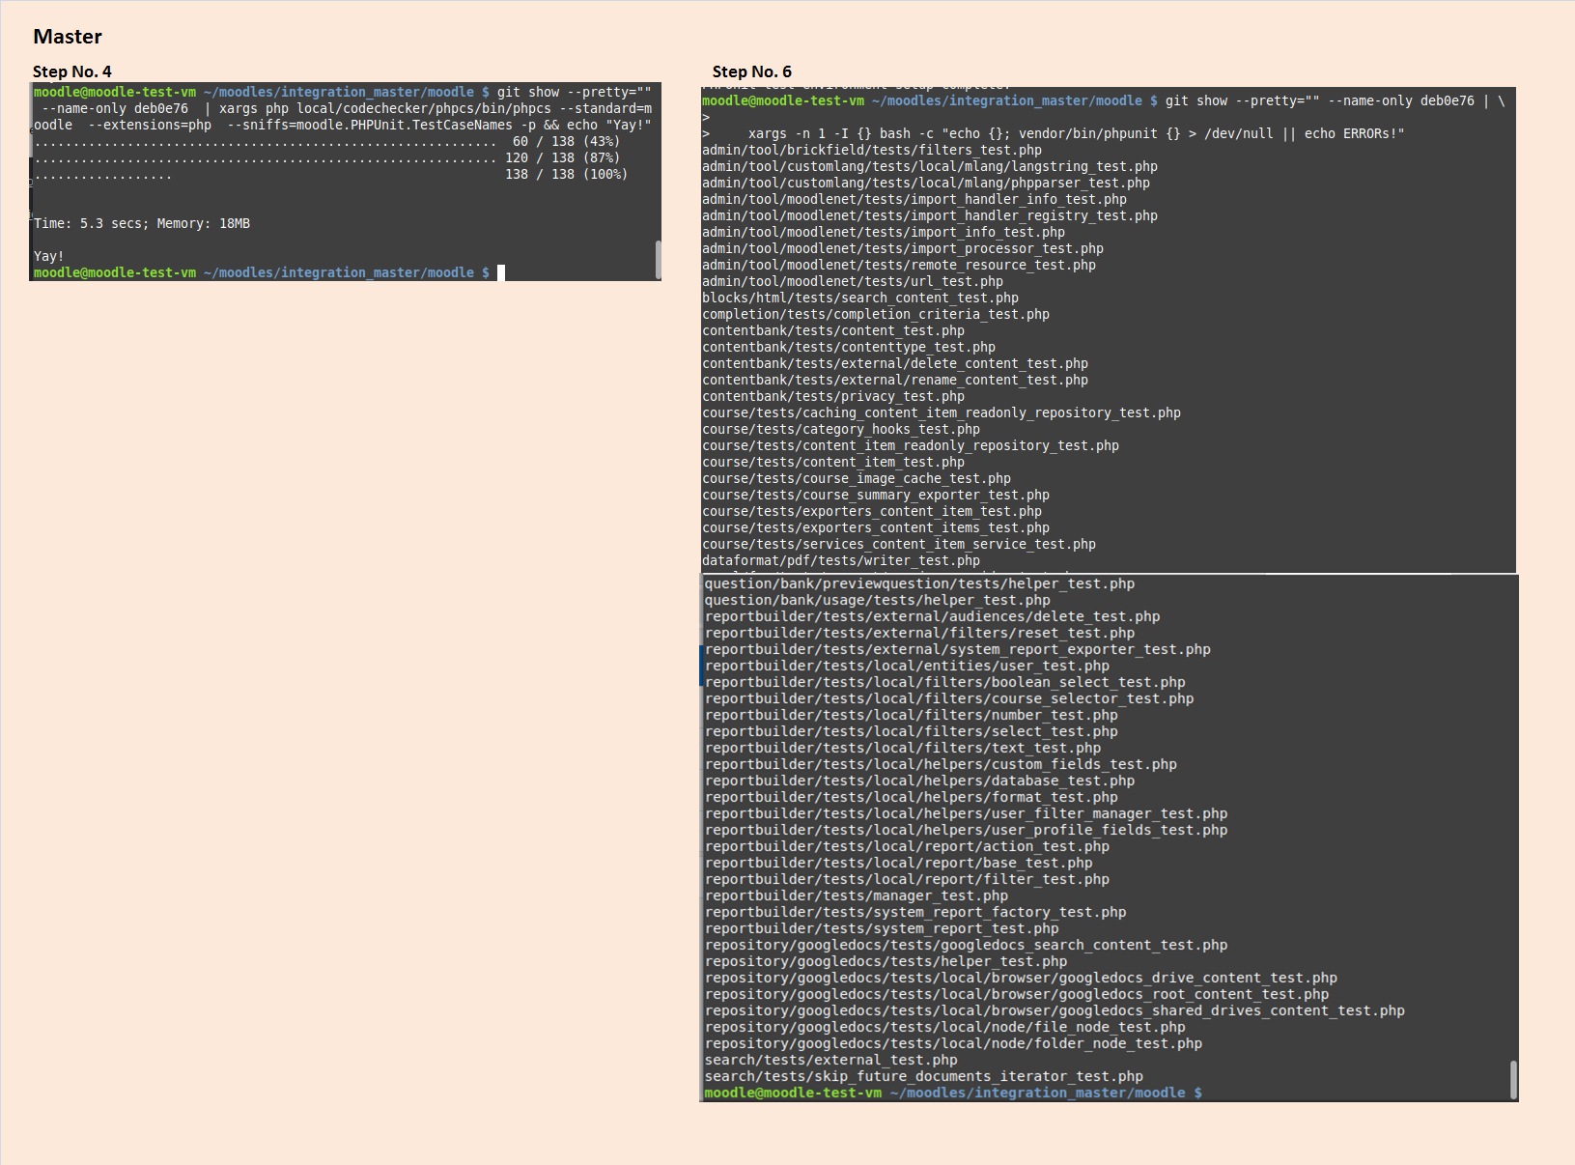
Task: Click the 'Time: 5.3 secs; Memory: 18MB' line
Action: (142, 223)
